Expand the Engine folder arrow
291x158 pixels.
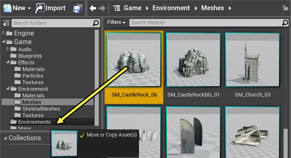(x=4, y=33)
